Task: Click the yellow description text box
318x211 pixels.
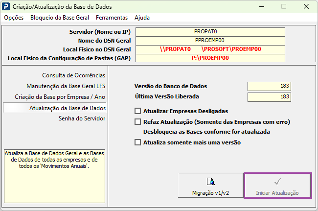Action: 55,176
